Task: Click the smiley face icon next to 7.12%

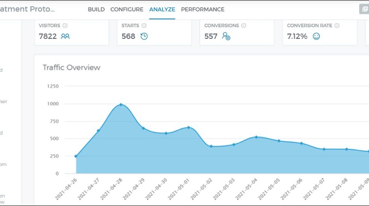Action: pos(316,36)
